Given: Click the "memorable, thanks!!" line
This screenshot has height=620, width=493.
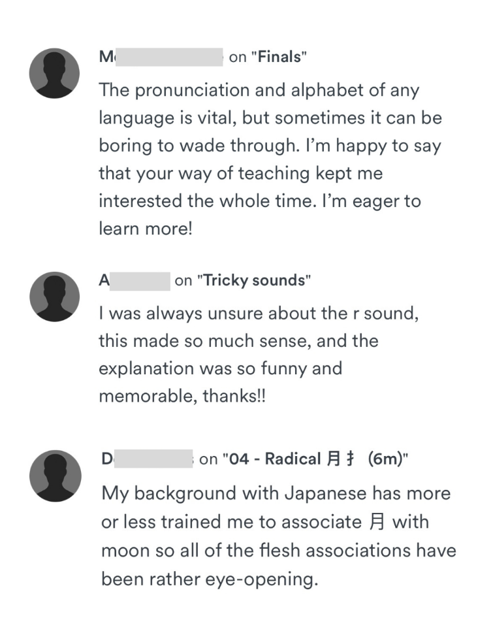Looking at the screenshot, I should [182, 397].
